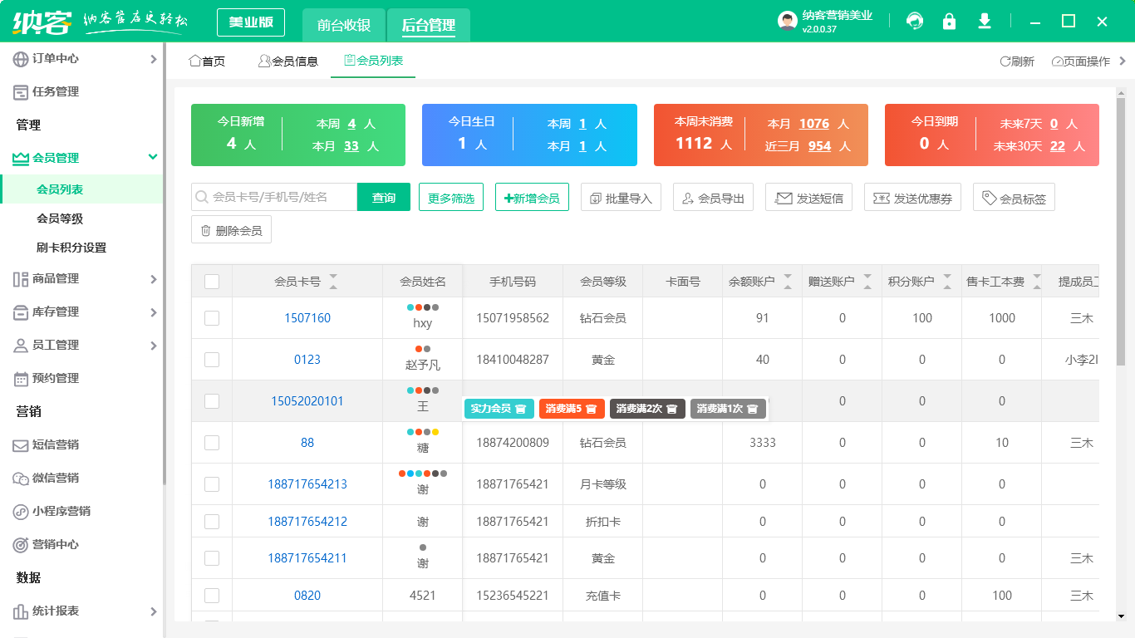Delete the 消费满5 tag trash icon

(591, 409)
